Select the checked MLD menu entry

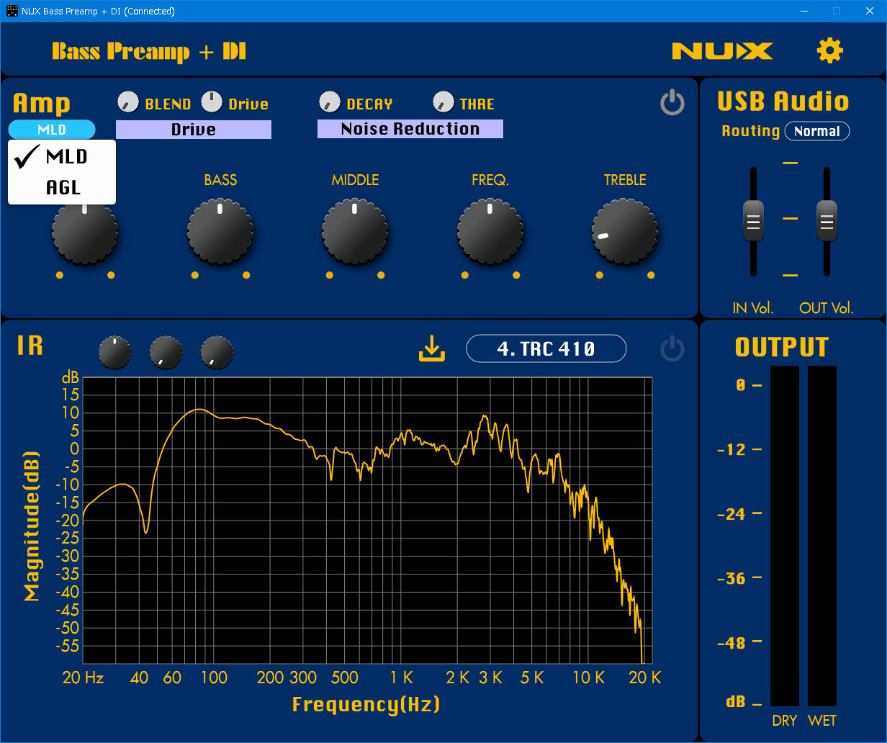coord(62,156)
